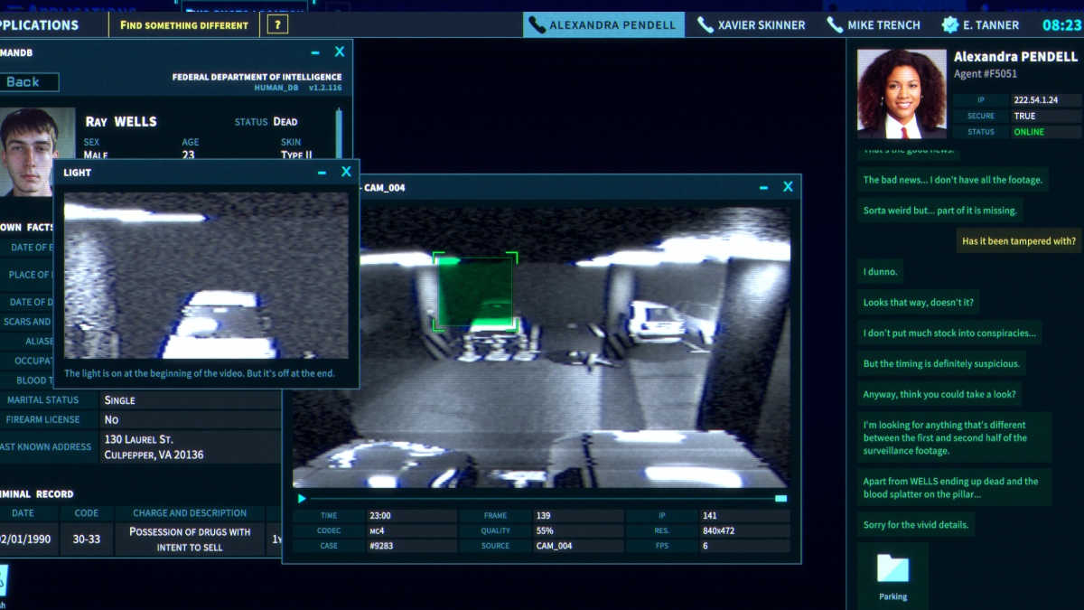The width and height of the screenshot is (1084, 610).
Task: Click the Light clue thumbnail image
Action: click(x=206, y=276)
